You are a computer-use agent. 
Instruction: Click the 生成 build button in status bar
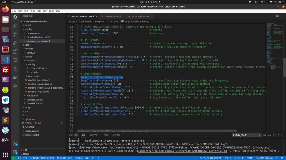coord(79,158)
